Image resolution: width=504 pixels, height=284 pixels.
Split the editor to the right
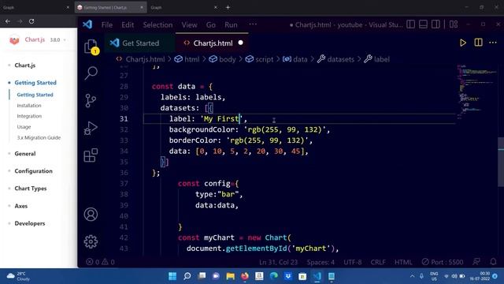478,43
